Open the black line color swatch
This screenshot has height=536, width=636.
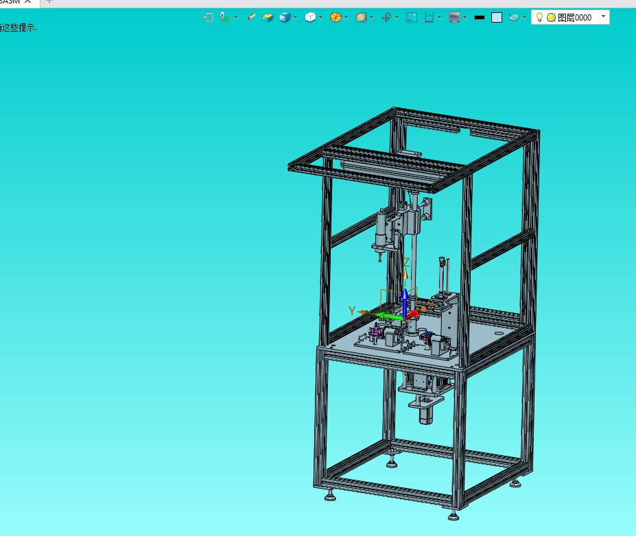[480, 17]
